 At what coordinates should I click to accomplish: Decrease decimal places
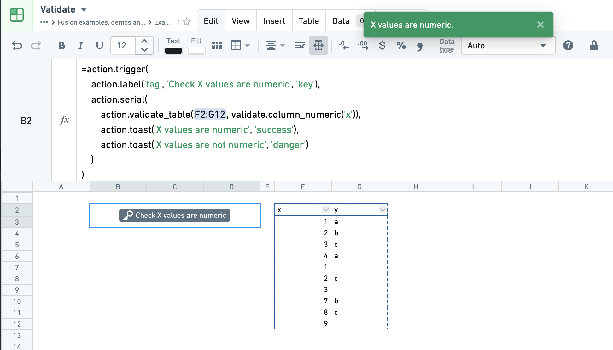pos(344,46)
